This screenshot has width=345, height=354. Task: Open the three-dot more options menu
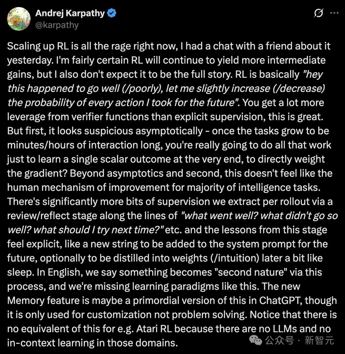pyautogui.click(x=334, y=13)
